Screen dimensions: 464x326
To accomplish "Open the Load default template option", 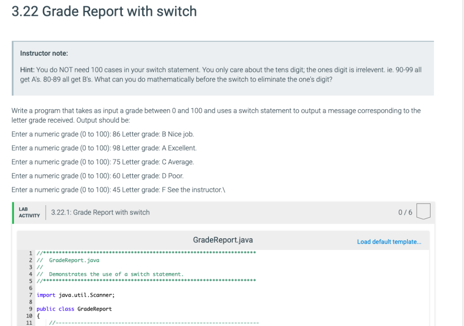I will 389,242.
